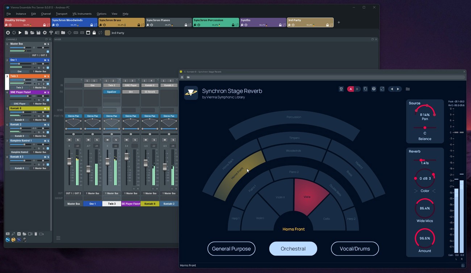This screenshot has width=471, height=273.
Task: Open the SS Reverb FX slot in the mixer
Action: coord(150,92)
